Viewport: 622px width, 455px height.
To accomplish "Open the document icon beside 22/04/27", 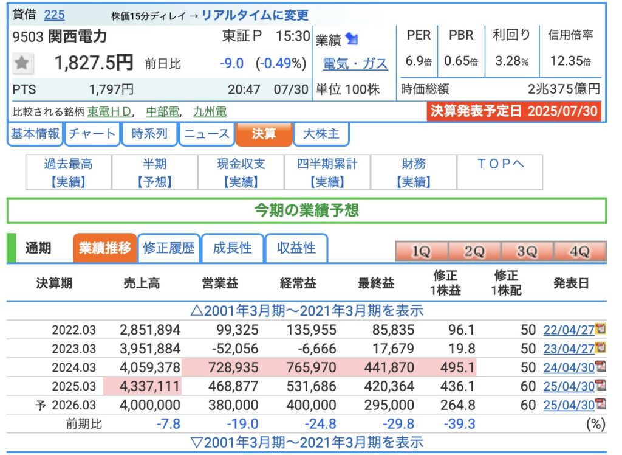I will (x=601, y=329).
